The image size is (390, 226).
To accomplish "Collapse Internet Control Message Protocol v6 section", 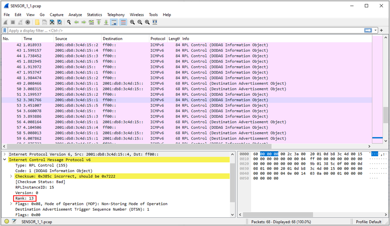I will click(x=5, y=160).
